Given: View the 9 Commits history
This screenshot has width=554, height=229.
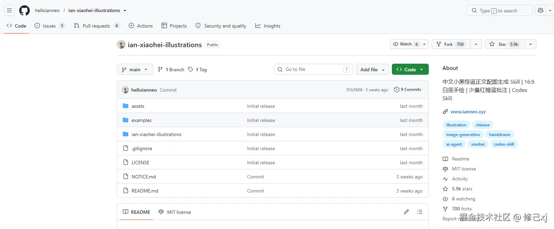Looking at the screenshot, I should pos(407,90).
